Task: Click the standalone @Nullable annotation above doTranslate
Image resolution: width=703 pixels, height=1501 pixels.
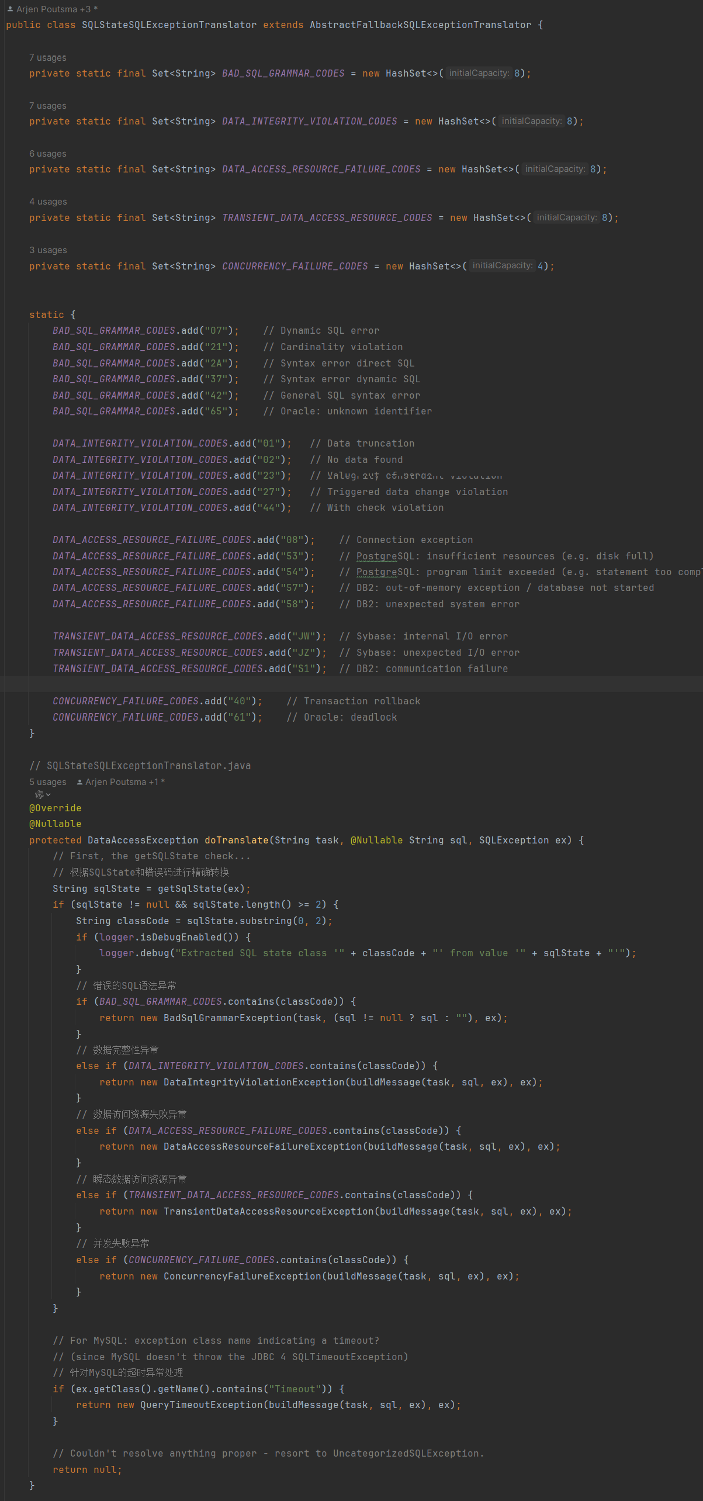Action: (56, 824)
